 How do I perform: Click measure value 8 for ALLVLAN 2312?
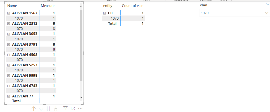pyautogui.click(x=54, y=23)
